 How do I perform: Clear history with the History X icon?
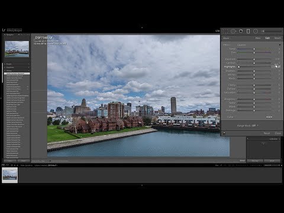click(x=29, y=70)
